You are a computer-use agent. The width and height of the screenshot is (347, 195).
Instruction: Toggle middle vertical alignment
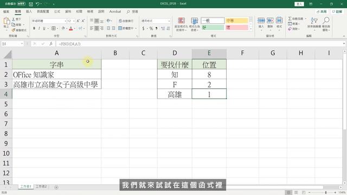click(x=97, y=21)
